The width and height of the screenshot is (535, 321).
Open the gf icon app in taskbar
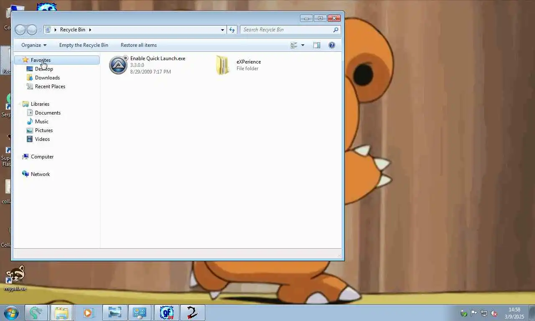point(166,313)
